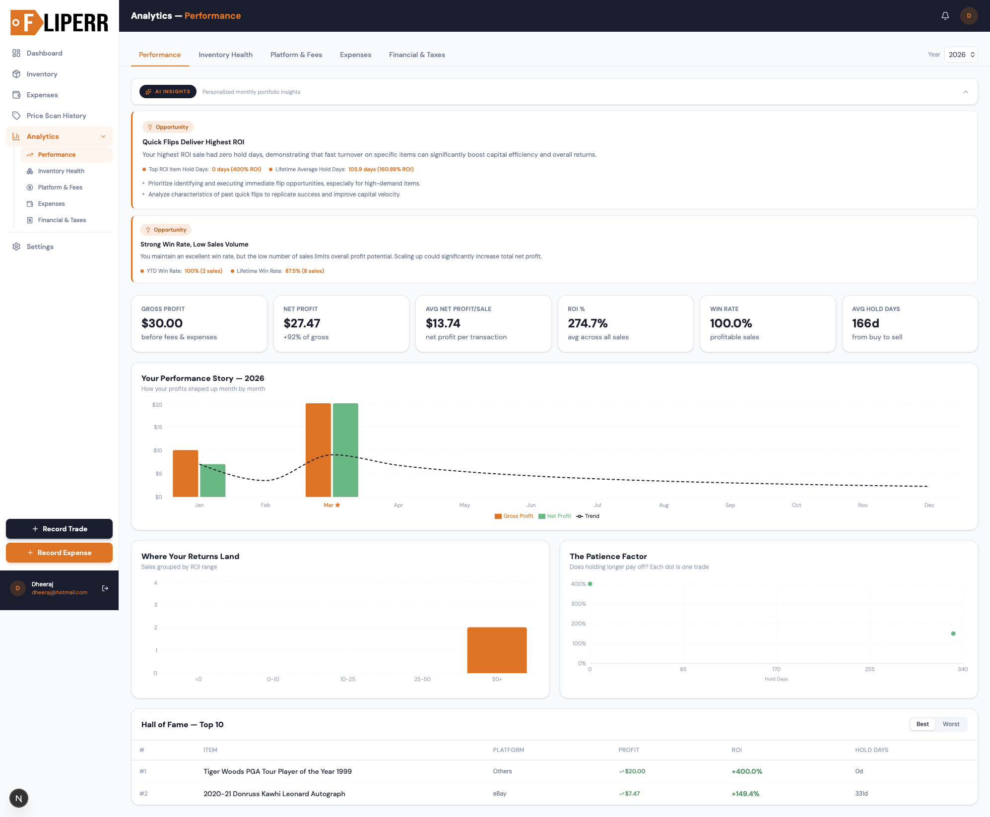Collapse the AI Insights panel chevron

pyautogui.click(x=966, y=92)
